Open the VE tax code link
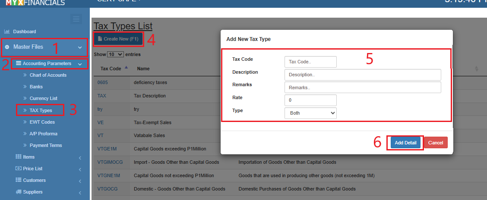The image size is (487, 200). [x=100, y=122]
